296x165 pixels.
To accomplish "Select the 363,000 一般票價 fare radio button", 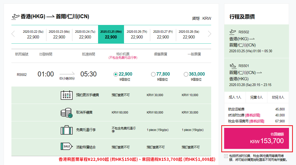I will click(186, 74).
